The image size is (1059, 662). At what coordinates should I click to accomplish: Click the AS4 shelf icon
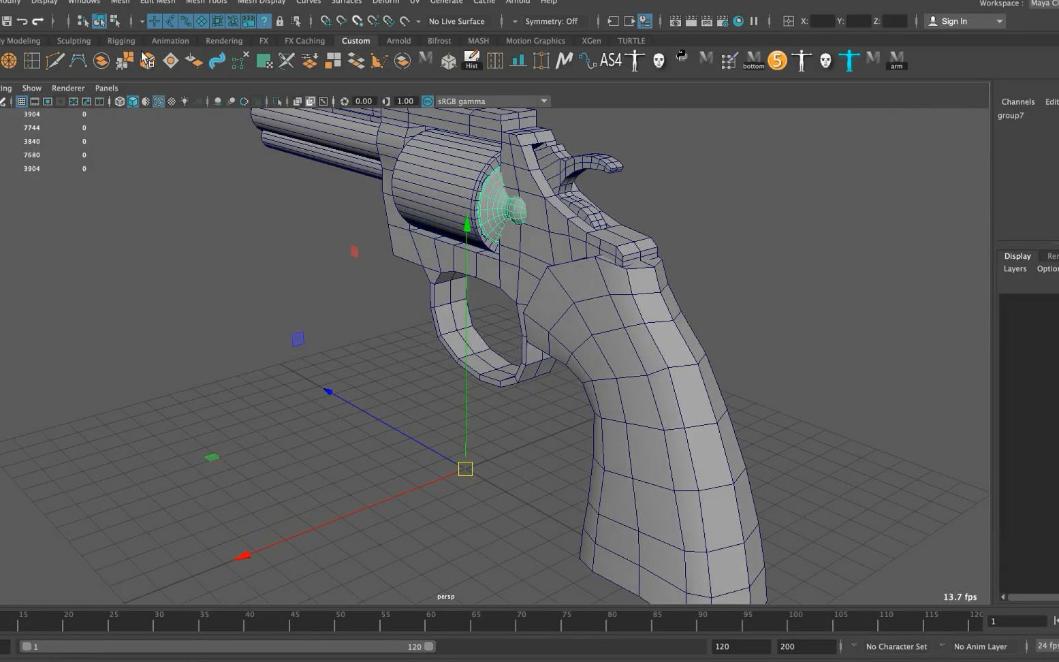point(610,61)
